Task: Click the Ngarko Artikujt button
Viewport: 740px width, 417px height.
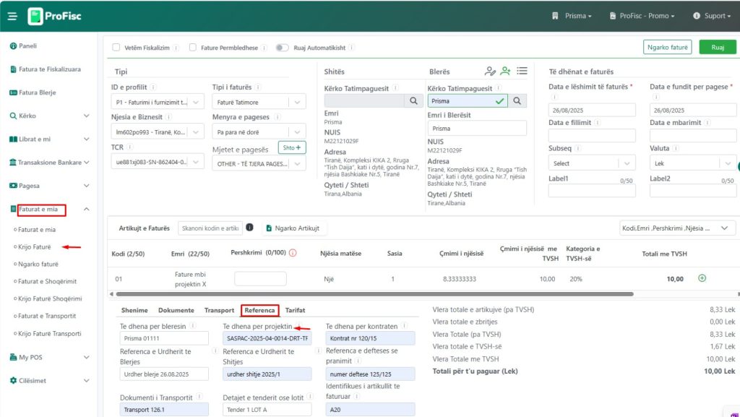Action: tap(293, 228)
